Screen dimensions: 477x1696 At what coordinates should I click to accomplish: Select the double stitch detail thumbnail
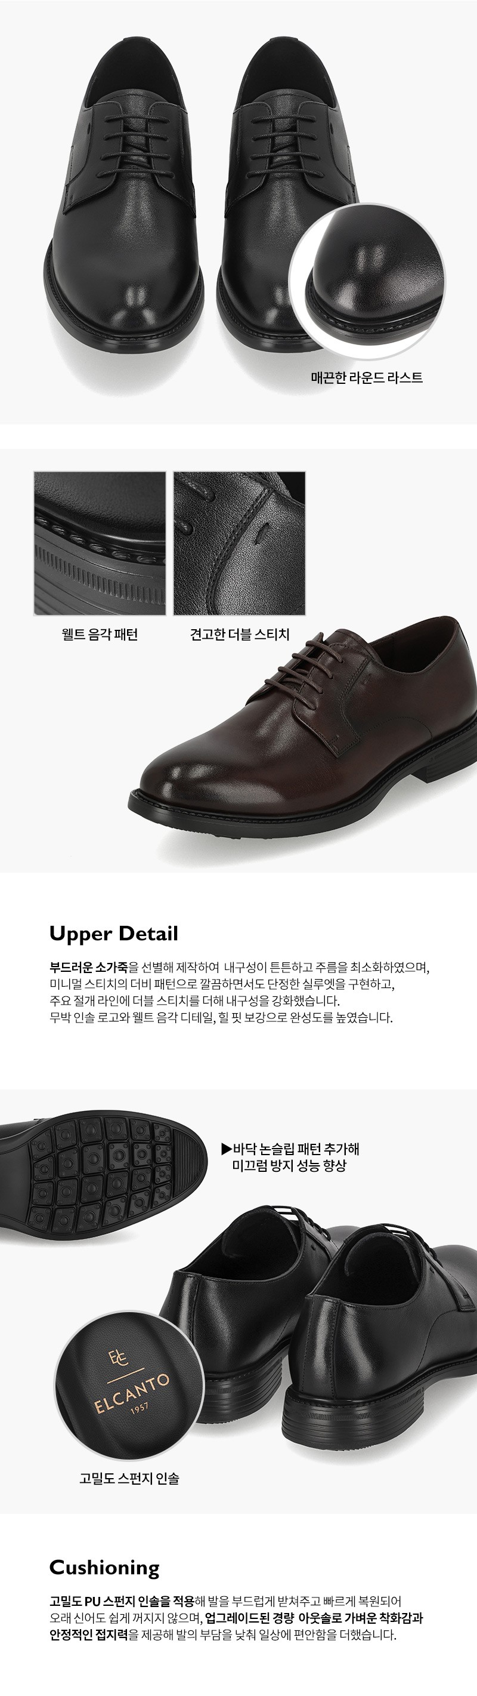(x=240, y=543)
